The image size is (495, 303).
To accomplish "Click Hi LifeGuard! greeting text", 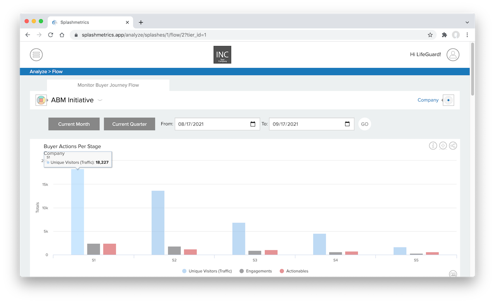I will click(425, 54).
